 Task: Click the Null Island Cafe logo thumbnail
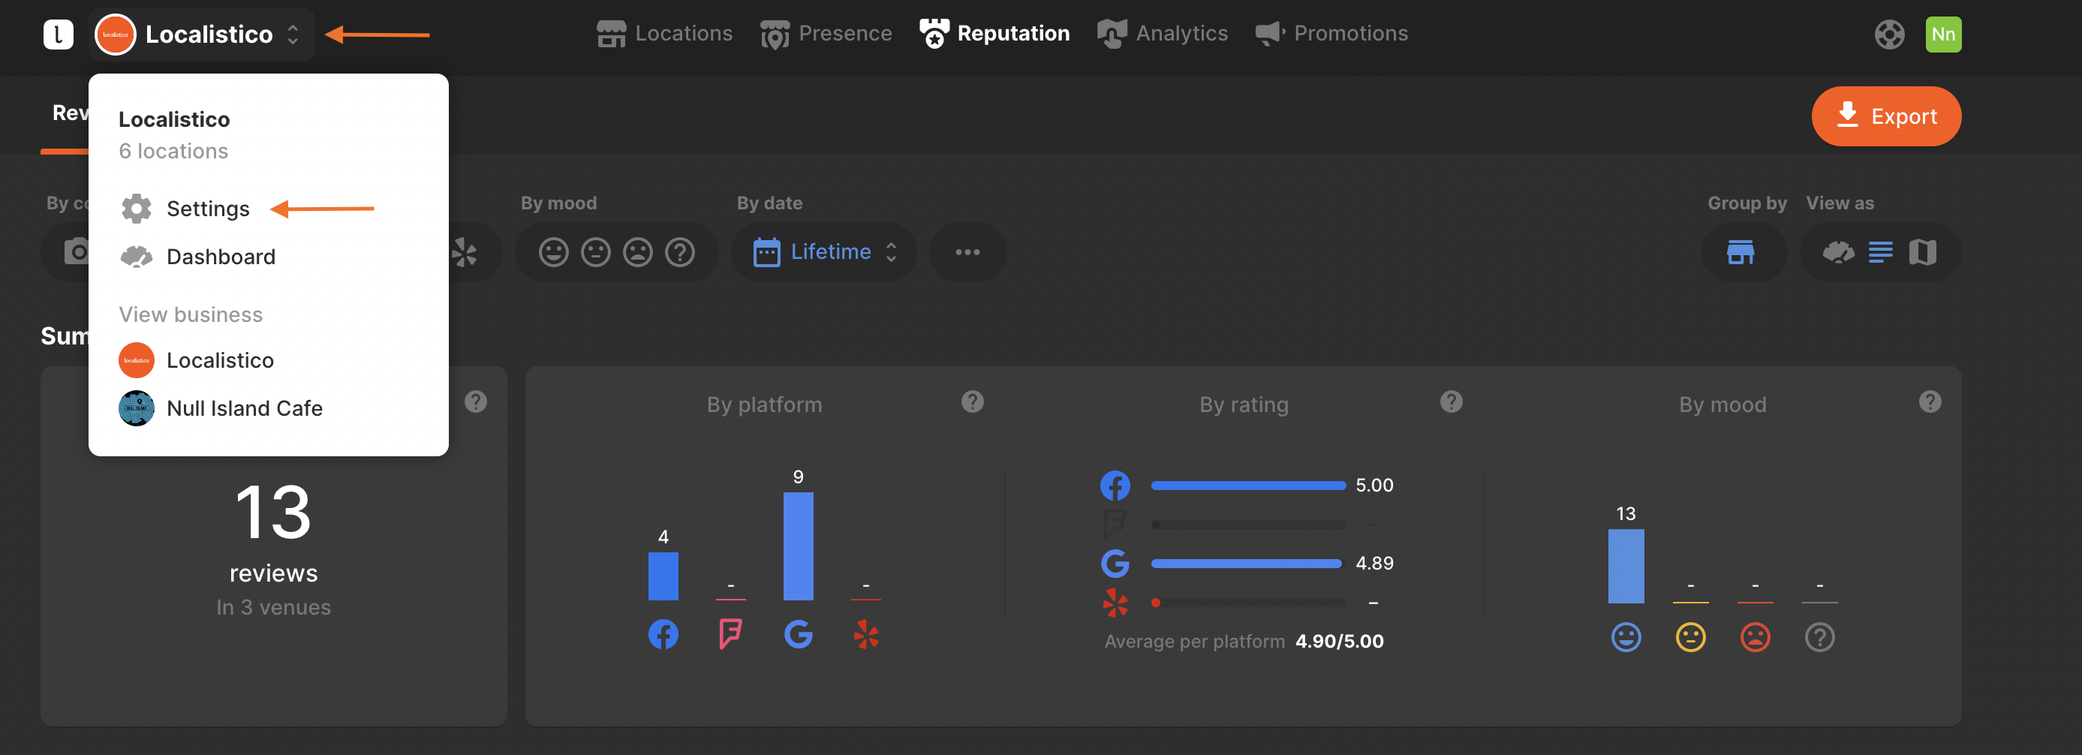136,408
